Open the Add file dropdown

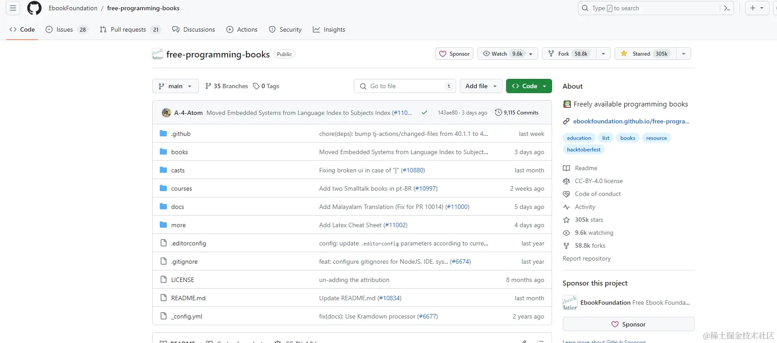[481, 86]
